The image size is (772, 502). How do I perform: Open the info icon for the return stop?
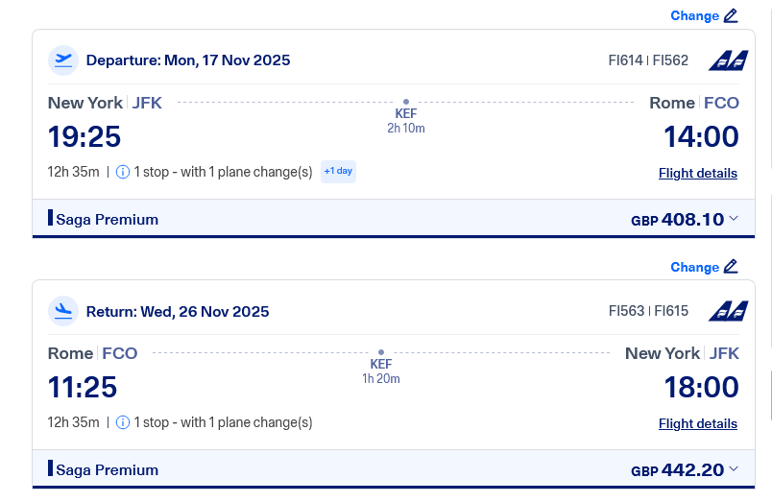click(123, 422)
